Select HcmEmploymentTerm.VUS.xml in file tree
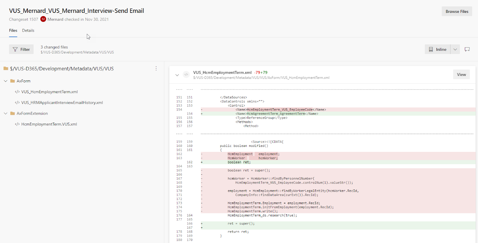The image size is (478, 243). (x=49, y=124)
